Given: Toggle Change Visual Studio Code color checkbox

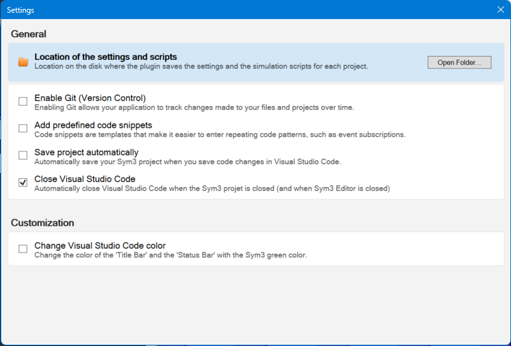Looking at the screenshot, I should click(23, 249).
